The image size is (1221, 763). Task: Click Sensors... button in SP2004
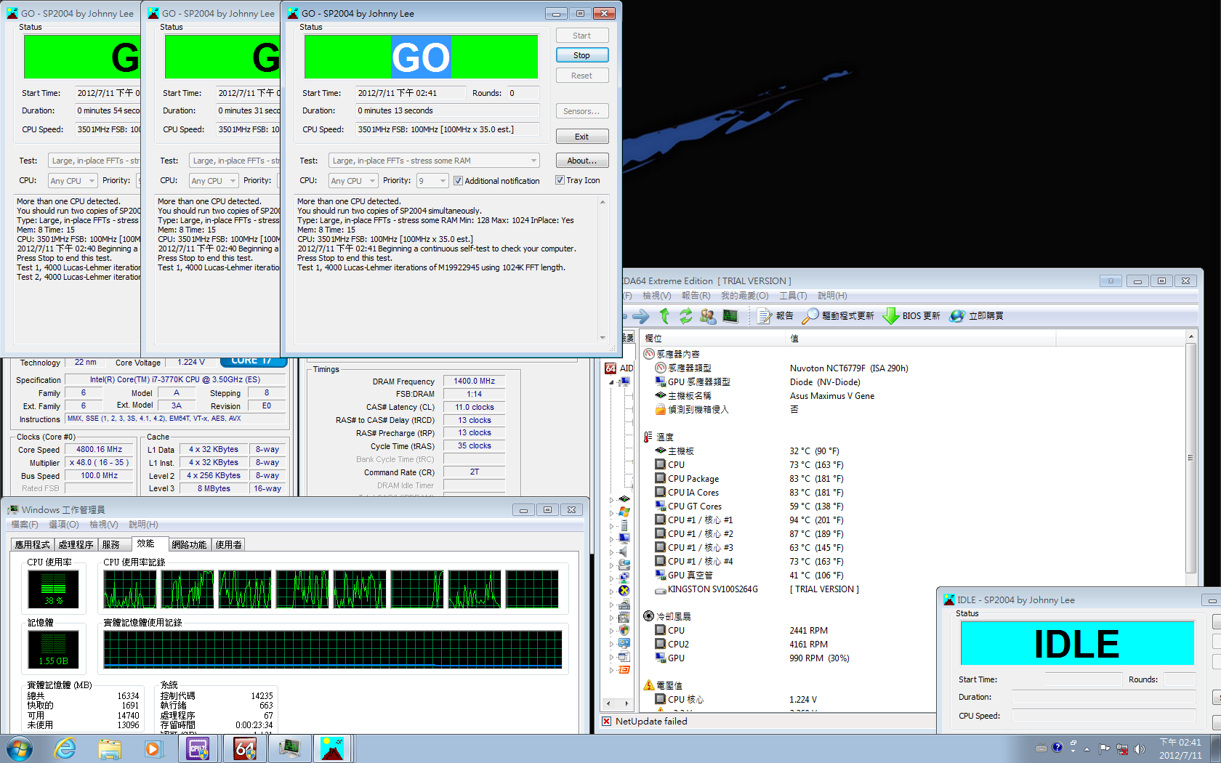coord(581,111)
